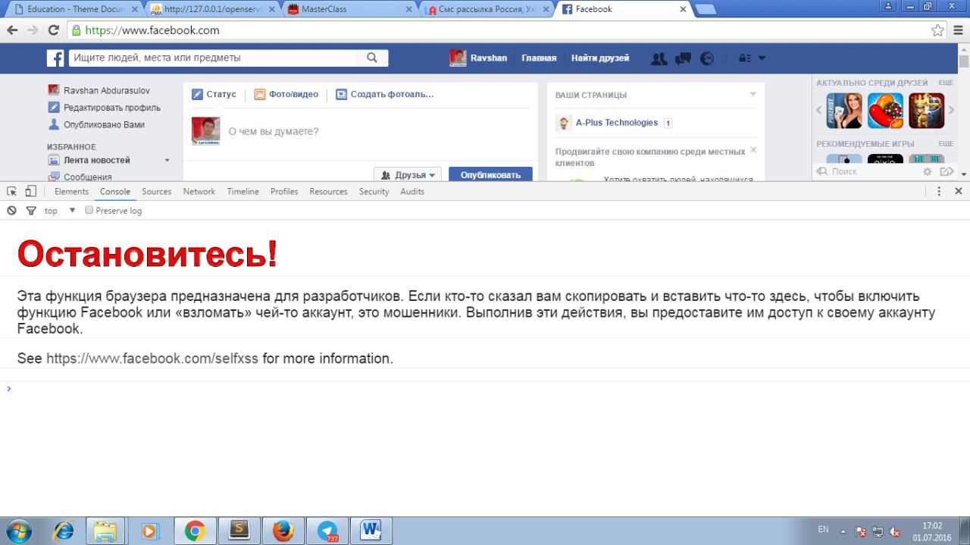This screenshot has height=545, width=970.
Task: Open notifications globe icon
Action: coord(707,58)
